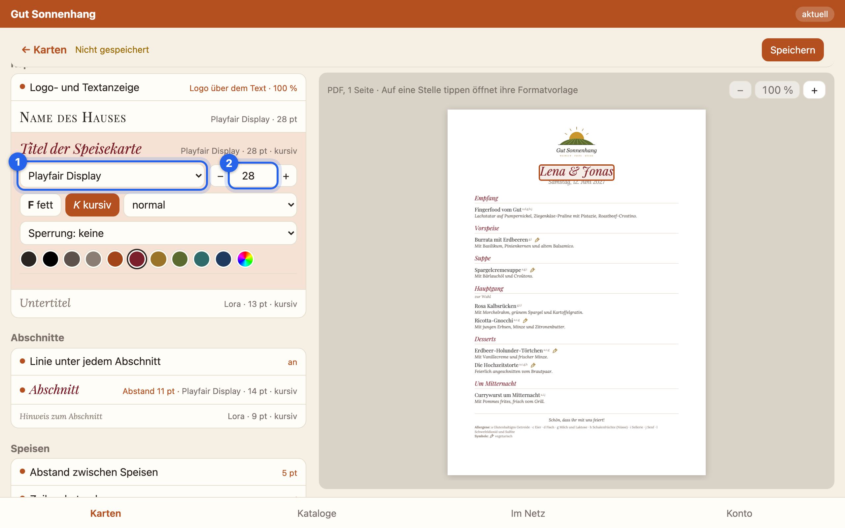
Task: Expand the Abschnitt style row
Action: pyautogui.click(x=158, y=390)
